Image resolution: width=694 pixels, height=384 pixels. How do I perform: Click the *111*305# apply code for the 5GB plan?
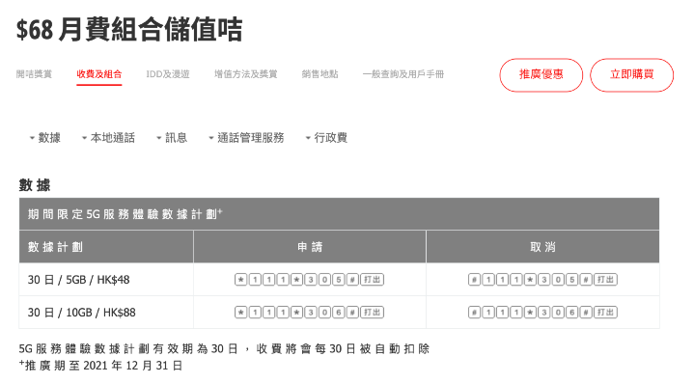click(x=310, y=280)
